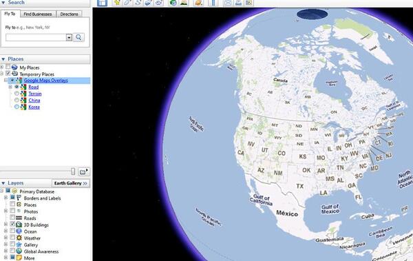Screen dimensions: 413x261
Task: Switch to the Find Businesses tab
Action: [38, 14]
